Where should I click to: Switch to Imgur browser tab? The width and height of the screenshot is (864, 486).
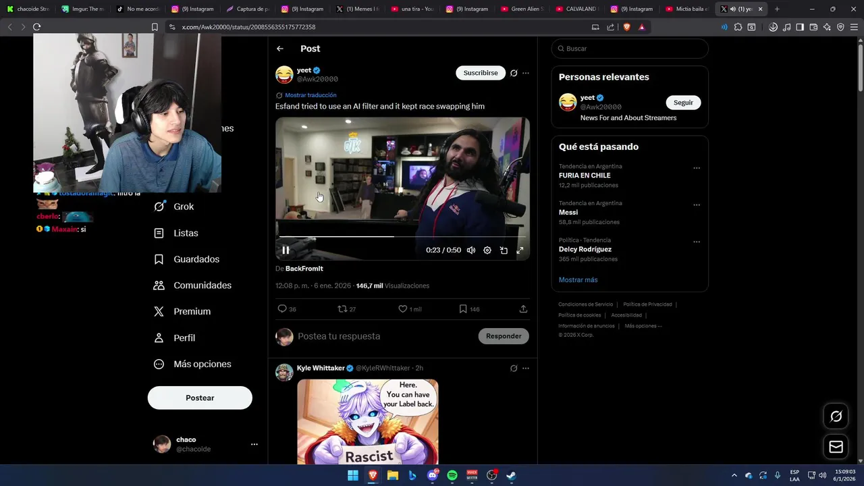click(82, 9)
